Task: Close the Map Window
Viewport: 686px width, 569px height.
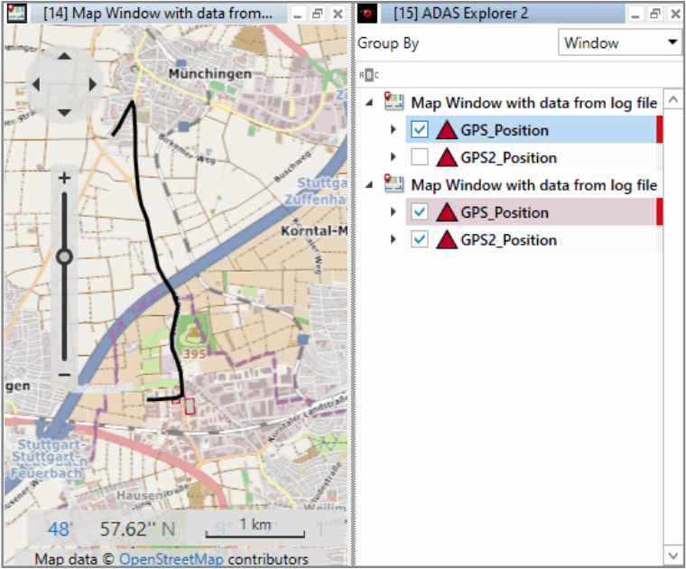Action: pos(338,14)
